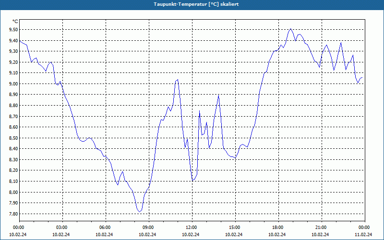This screenshot has width=384, height=240.
Task: Click the "8,70" y-axis label
Action: click(x=14, y=116)
